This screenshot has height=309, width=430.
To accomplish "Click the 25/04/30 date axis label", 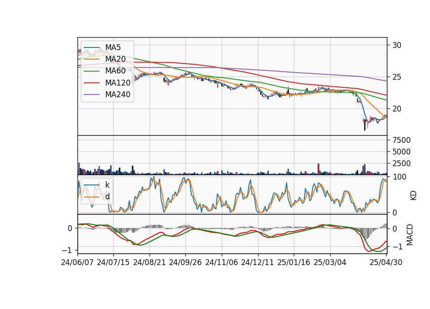I will (386, 262).
